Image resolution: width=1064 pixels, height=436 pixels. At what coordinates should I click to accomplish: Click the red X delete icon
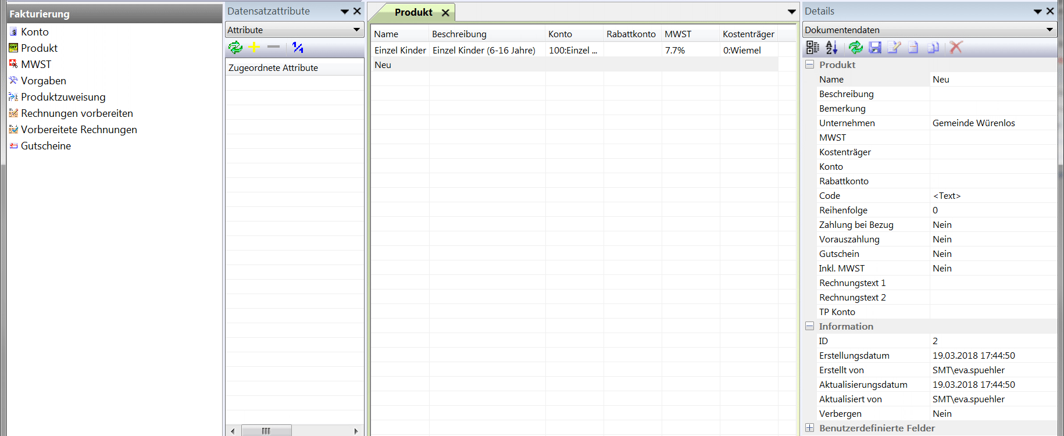956,47
